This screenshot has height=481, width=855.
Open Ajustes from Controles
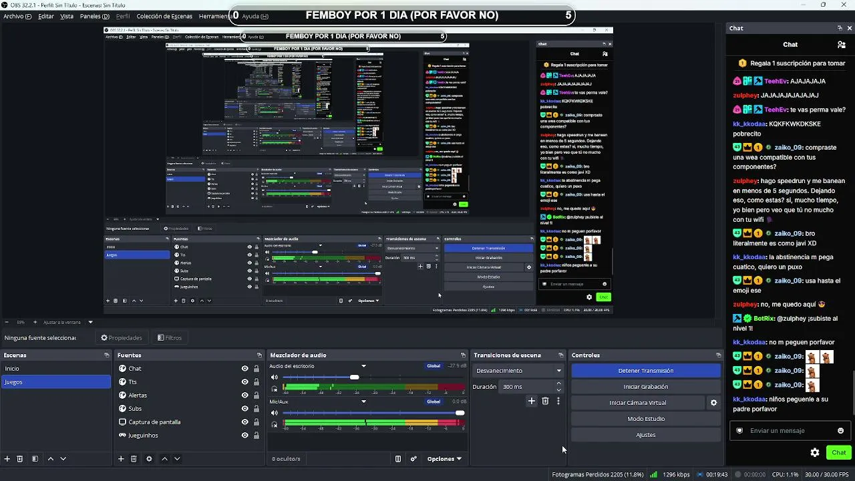646,435
